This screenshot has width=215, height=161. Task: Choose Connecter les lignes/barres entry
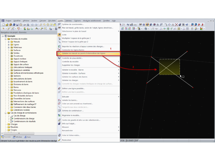tap(89, 50)
